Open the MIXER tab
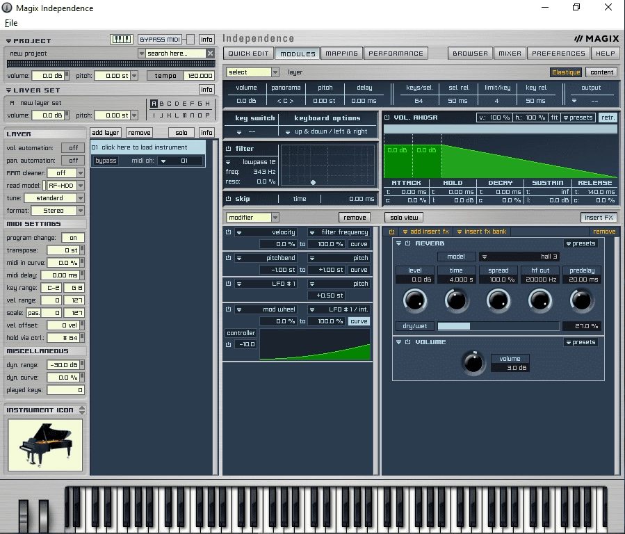 click(x=510, y=54)
